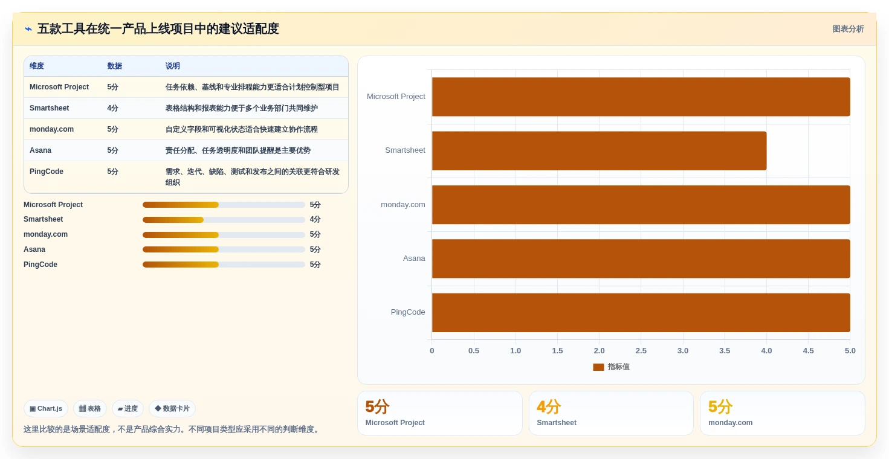The image size is (889, 459).
Task: Select Smartsheet in the table's 维度 column
Action: point(50,108)
